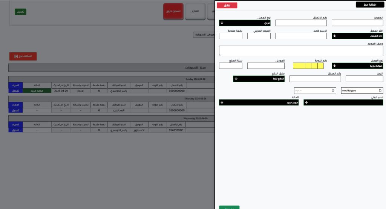
Task: Click the arrow icon on اختر العميل selector
Action: pyautogui.click(x=335, y=36)
